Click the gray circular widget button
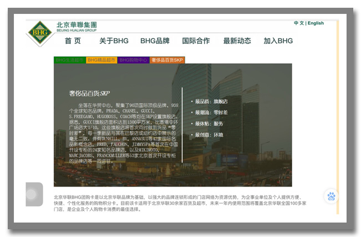 coord(34,194)
